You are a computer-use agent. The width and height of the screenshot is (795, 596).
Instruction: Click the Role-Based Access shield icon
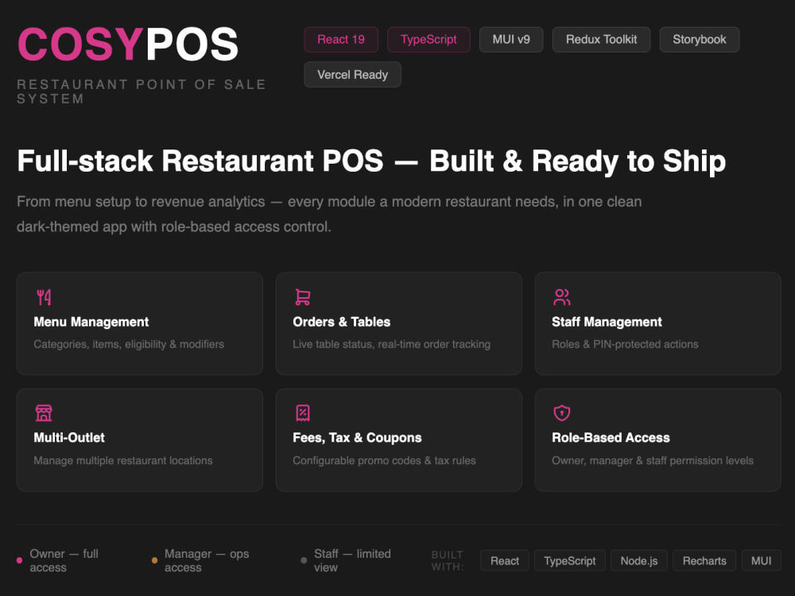point(562,413)
